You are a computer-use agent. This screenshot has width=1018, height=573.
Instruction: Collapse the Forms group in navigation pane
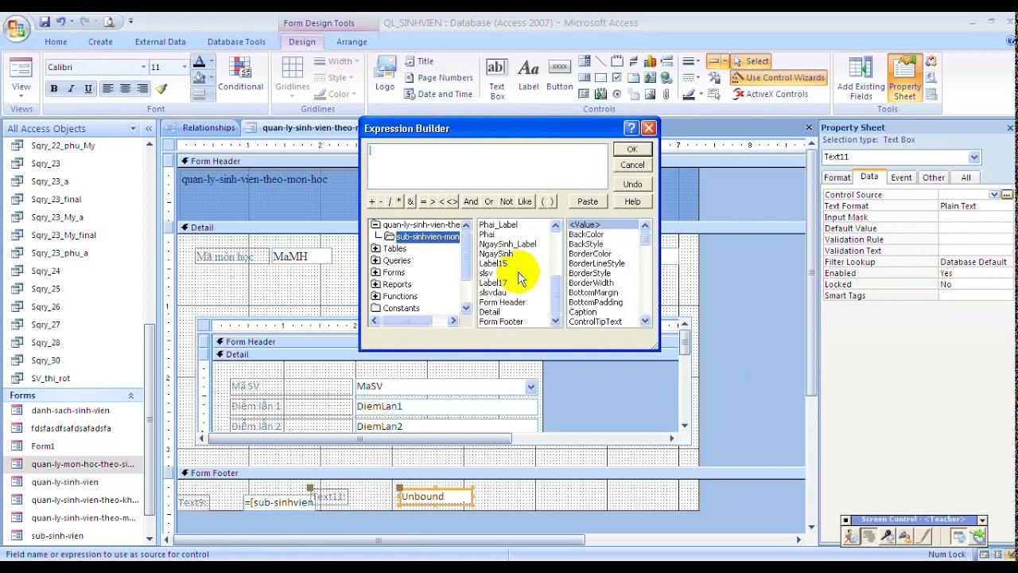[x=130, y=396]
